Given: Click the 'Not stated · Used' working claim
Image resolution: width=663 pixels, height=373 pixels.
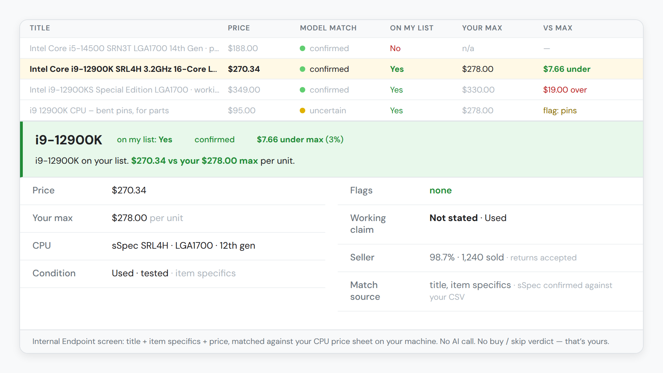Looking at the screenshot, I should pyautogui.click(x=468, y=218).
